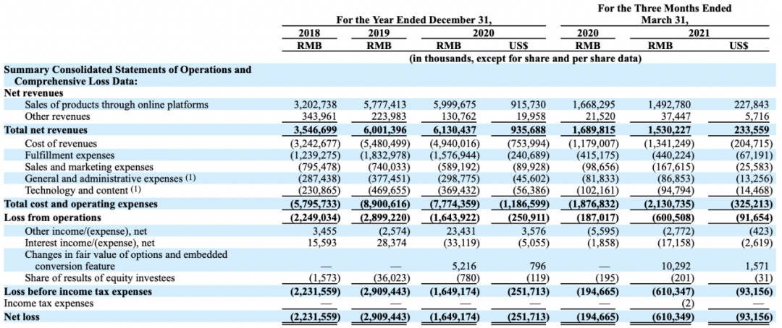The image size is (782, 328).
Task: Select the 'Other revenues' row label
Action: [x=57, y=116]
